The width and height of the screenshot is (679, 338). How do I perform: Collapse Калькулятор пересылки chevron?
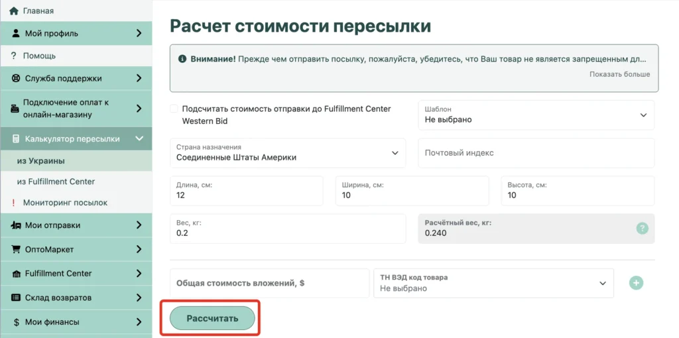click(139, 139)
